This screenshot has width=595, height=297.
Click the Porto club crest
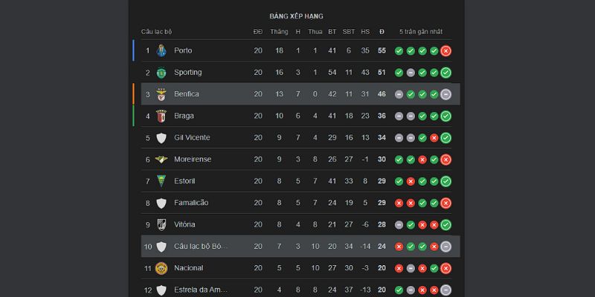[x=161, y=50]
